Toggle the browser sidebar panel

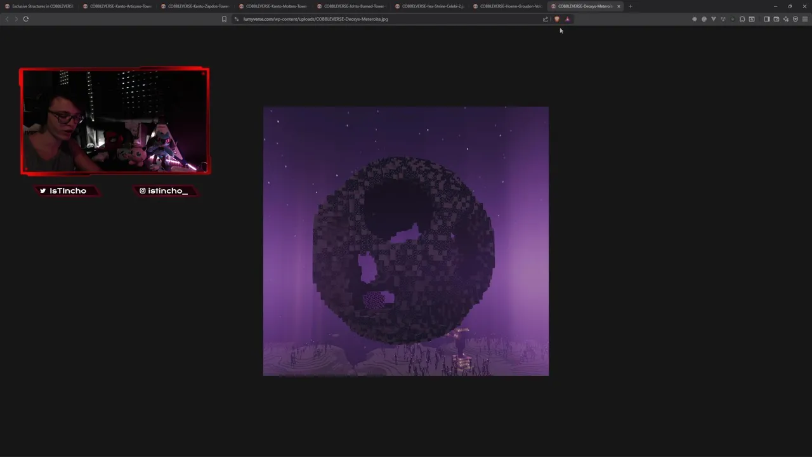pyautogui.click(x=766, y=19)
